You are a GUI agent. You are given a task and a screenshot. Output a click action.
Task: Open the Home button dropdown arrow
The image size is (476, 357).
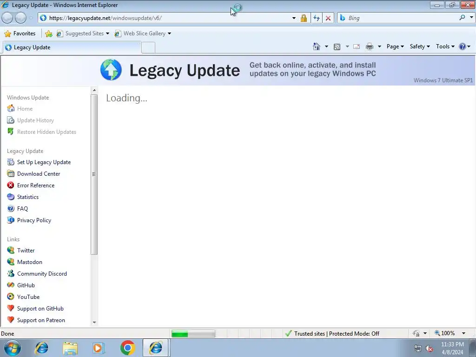pyautogui.click(x=326, y=46)
